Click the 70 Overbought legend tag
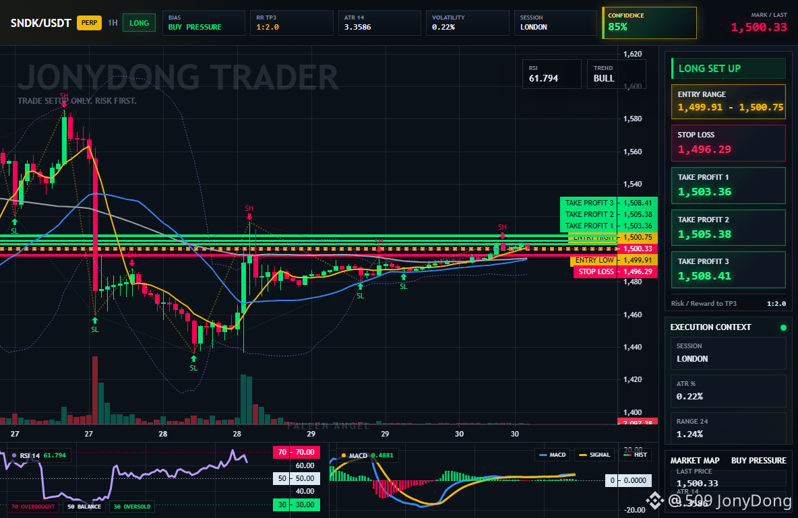This screenshot has width=798, height=518. click(32, 507)
